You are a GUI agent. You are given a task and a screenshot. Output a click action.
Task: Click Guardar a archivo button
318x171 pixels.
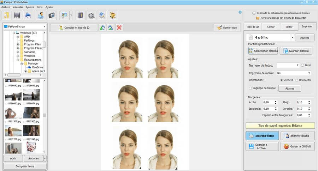262,146
